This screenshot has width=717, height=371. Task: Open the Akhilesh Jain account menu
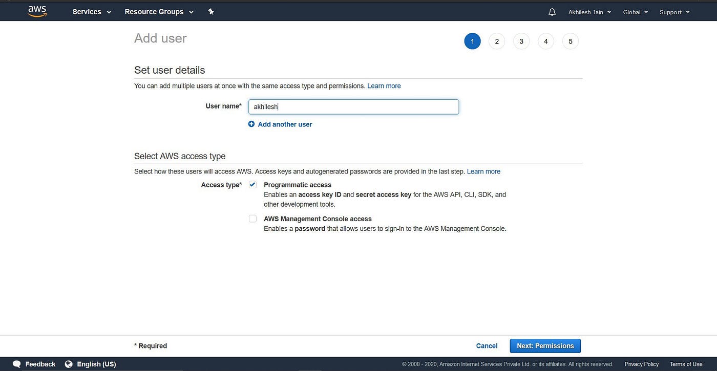pos(589,12)
